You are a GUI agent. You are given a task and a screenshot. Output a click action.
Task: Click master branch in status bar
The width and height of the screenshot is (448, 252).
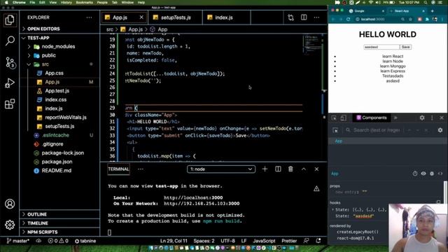[x=17, y=241]
